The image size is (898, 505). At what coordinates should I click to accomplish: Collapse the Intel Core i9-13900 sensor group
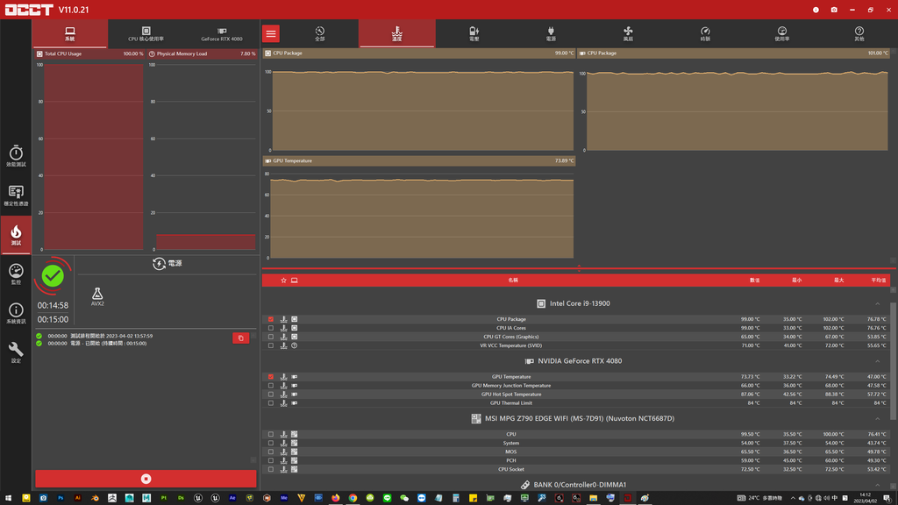point(878,303)
